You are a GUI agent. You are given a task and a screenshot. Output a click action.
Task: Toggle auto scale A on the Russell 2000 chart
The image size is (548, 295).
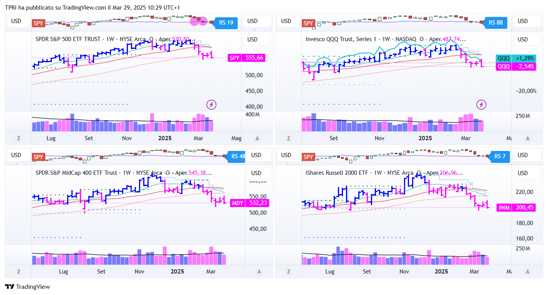point(528,272)
